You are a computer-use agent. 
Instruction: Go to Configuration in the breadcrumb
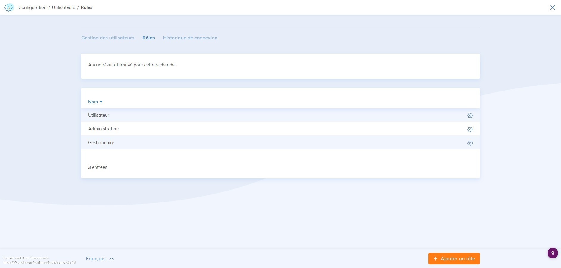tap(32, 7)
